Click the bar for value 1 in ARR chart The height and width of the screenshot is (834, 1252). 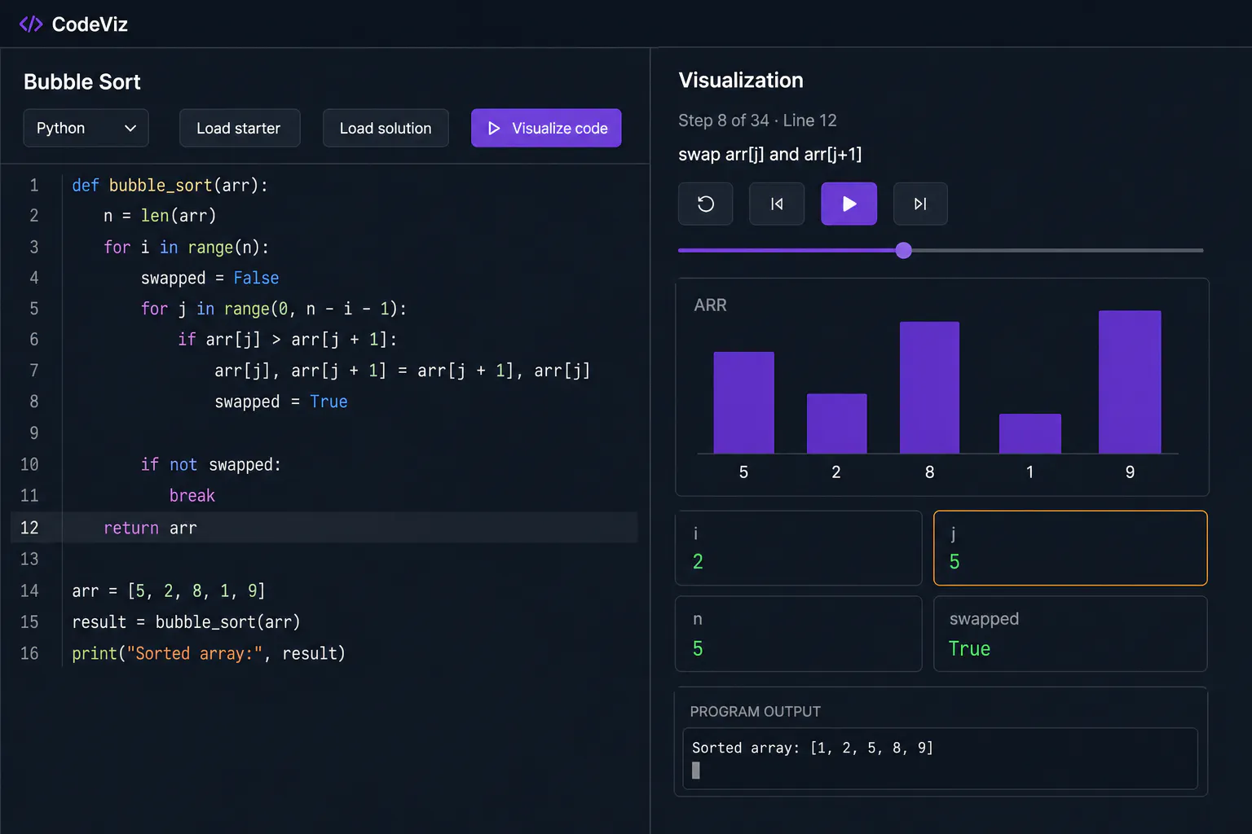[x=1030, y=433]
